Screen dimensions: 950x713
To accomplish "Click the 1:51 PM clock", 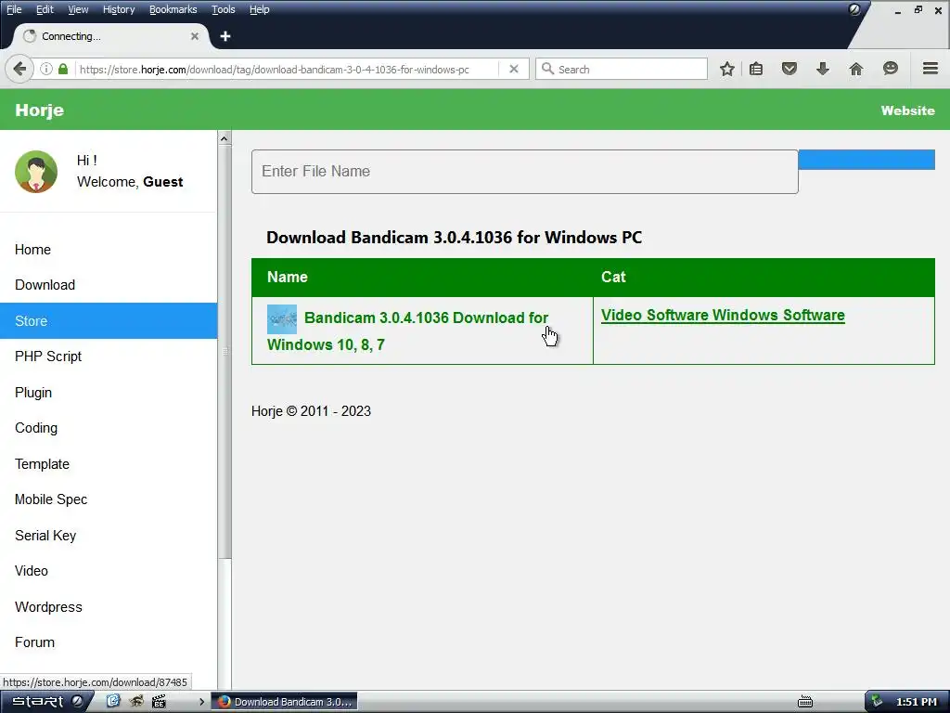I will tap(917, 702).
